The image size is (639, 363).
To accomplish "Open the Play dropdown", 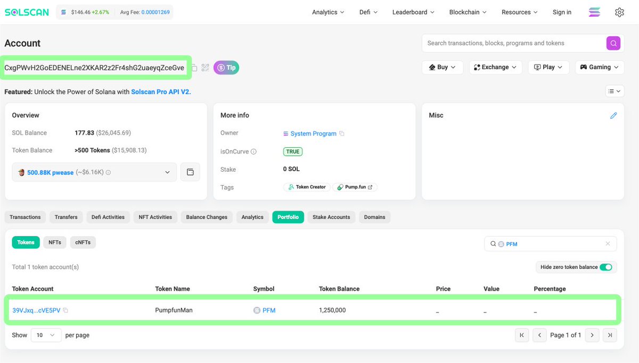I will click(x=548, y=67).
